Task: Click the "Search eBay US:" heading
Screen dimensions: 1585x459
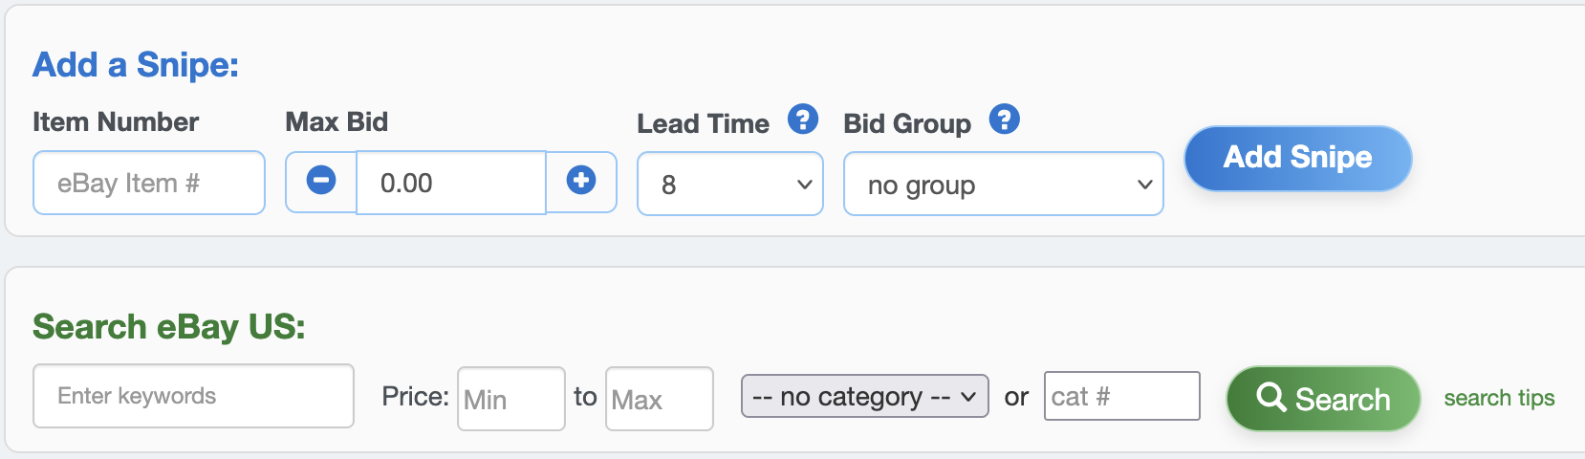Action: (169, 326)
